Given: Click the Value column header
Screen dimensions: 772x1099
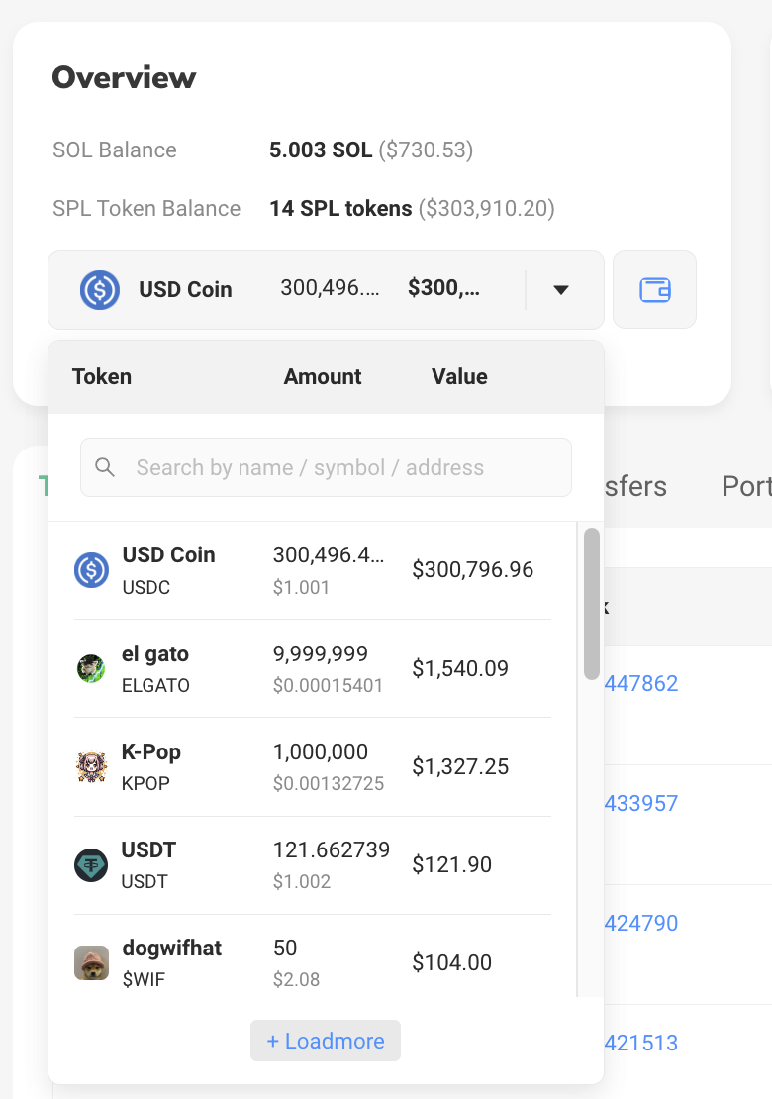Looking at the screenshot, I should [459, 376].
